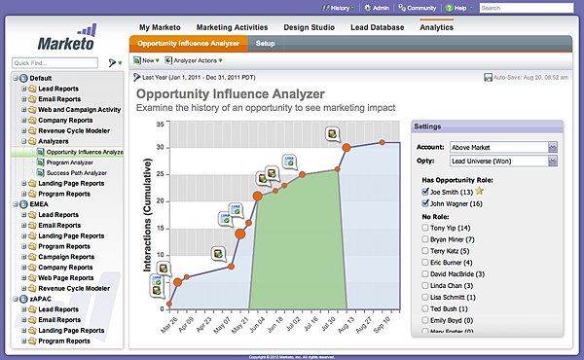Click the Analyzers folder icon
The image size is (584, 360).
pyautogui.click(x=32, y=141)
